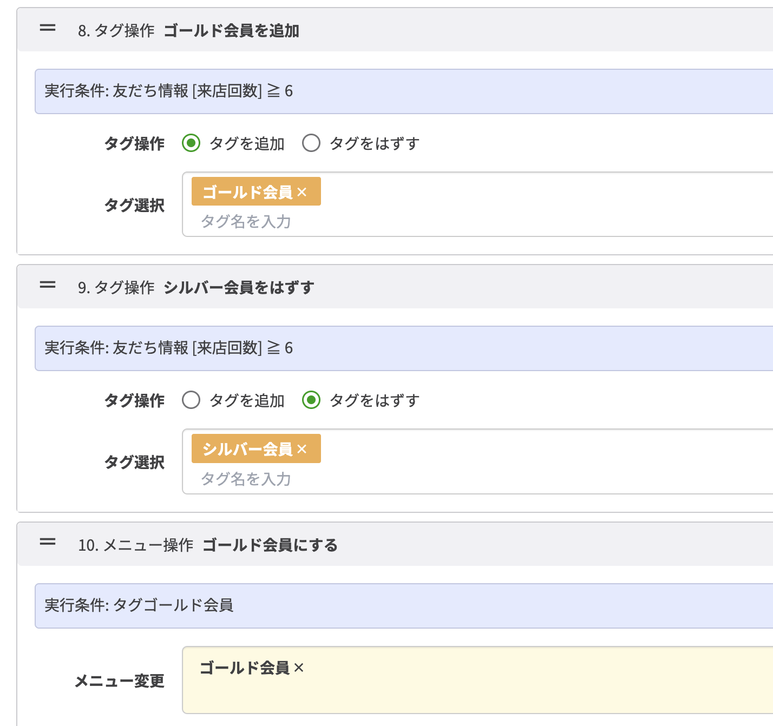Viewport: 773px width, 726px height.
Task: Click step 9 title シルバー会員をはずす
Action: pos(240,288)
